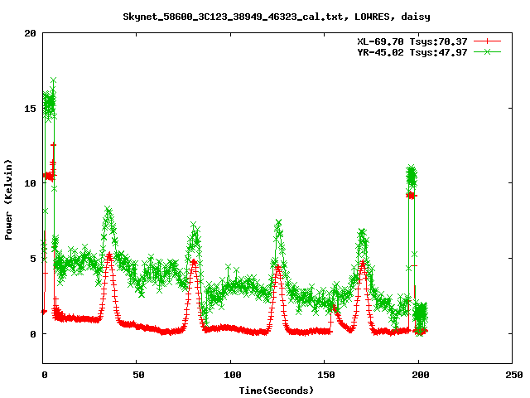Click legend entry YR-45.02 Tsys:47.97
Screen dimensions: 530x398
pos(412,52)
